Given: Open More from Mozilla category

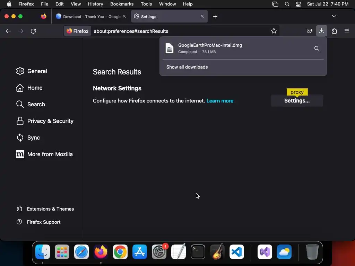Looking at the screenshot, I should point(44,154).
